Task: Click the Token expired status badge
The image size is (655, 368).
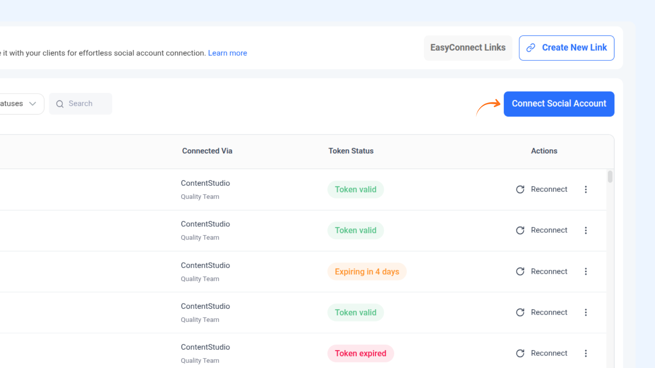Action: 360,353
